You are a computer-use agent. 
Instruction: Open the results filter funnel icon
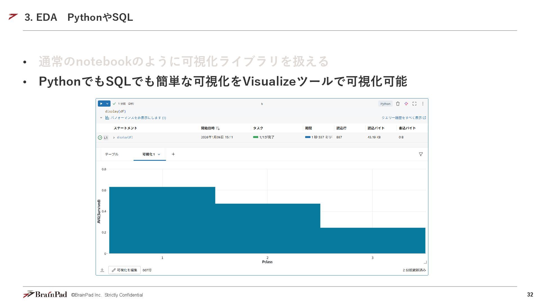(421, 154)
